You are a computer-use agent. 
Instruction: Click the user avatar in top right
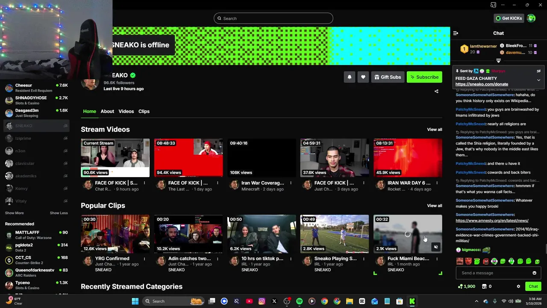pyautogui.click(x=531, y=18)
